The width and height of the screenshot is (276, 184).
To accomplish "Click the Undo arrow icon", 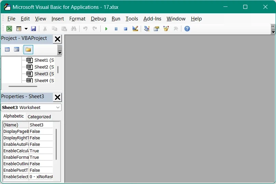I will pos(85,29).
